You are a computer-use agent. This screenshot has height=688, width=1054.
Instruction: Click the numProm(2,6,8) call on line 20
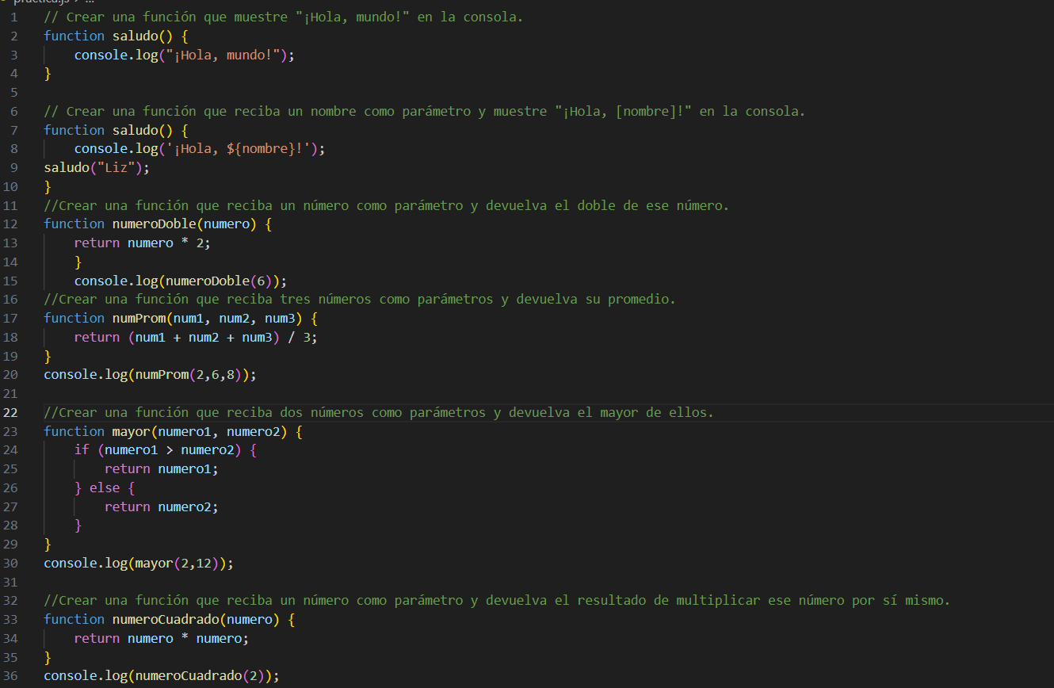pos(189,375)
